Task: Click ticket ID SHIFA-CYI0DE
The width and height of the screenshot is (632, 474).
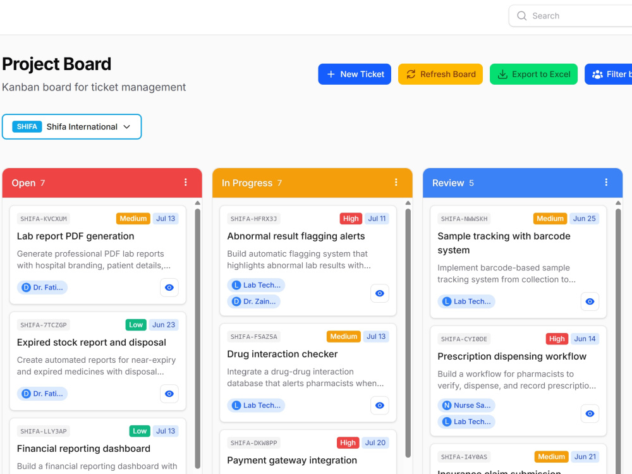Action: pos(464,339)
